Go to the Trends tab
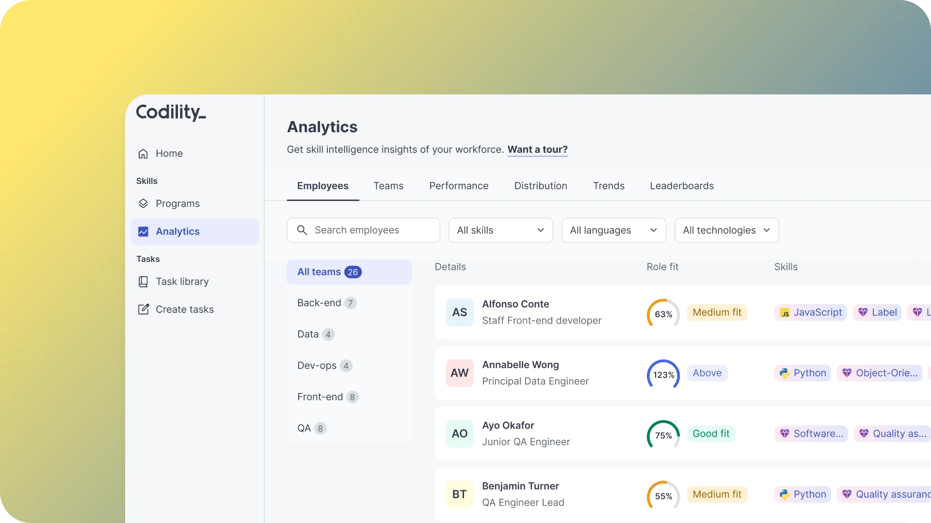The height and width of the screenshot is (523, 931). [x=609, y=186]
